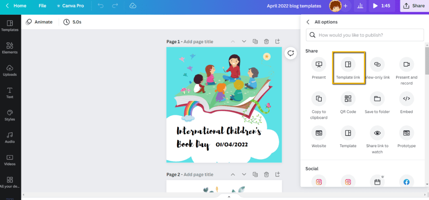Choose the Present share option
The width and height of the screenshot is (429, 200).
pos(319,68)
